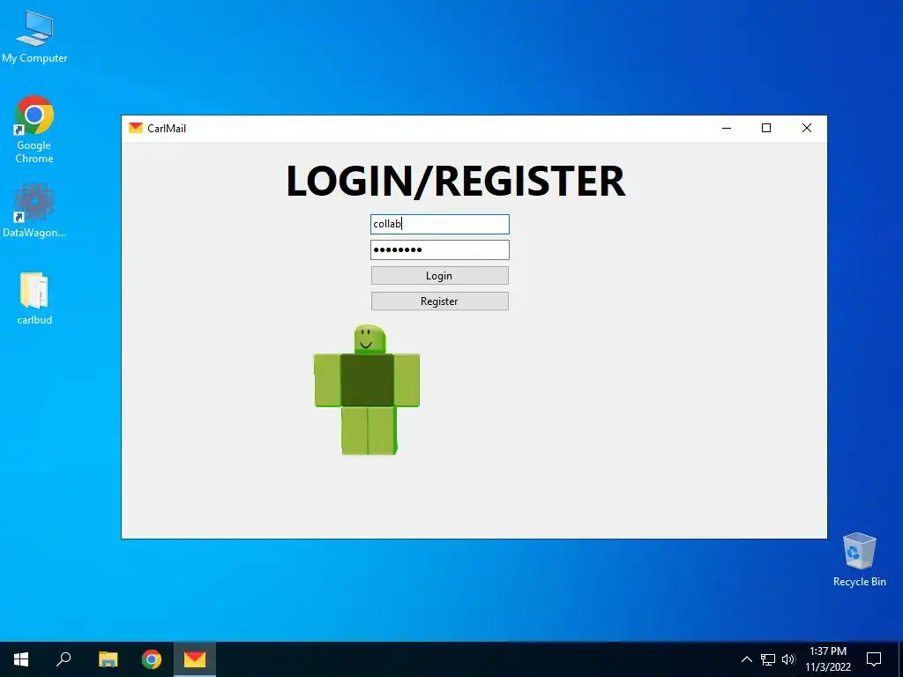Click the CarlMail taskbar icon

pos(195,659)
